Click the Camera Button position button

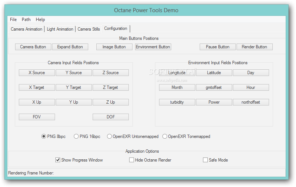pos(33,47)
